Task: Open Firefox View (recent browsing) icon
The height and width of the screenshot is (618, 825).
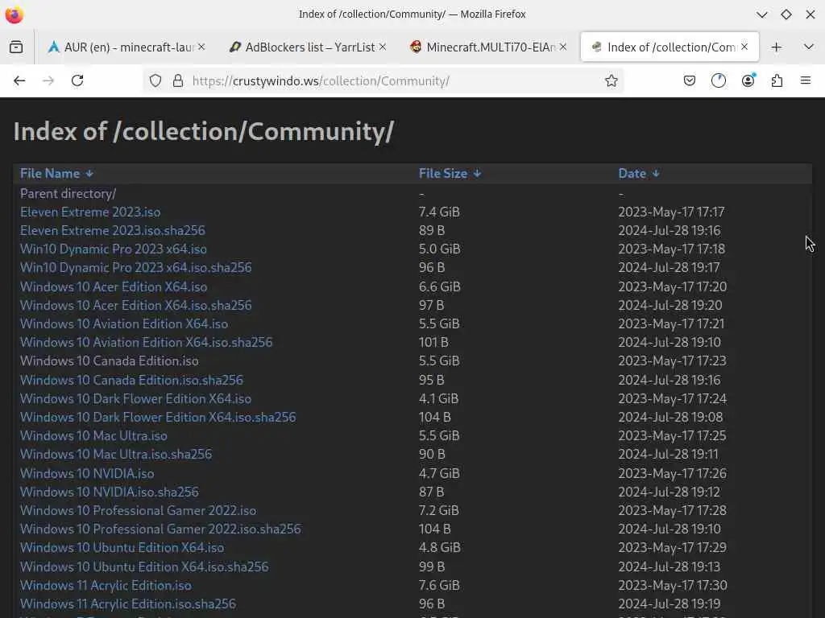Action: 16,47
